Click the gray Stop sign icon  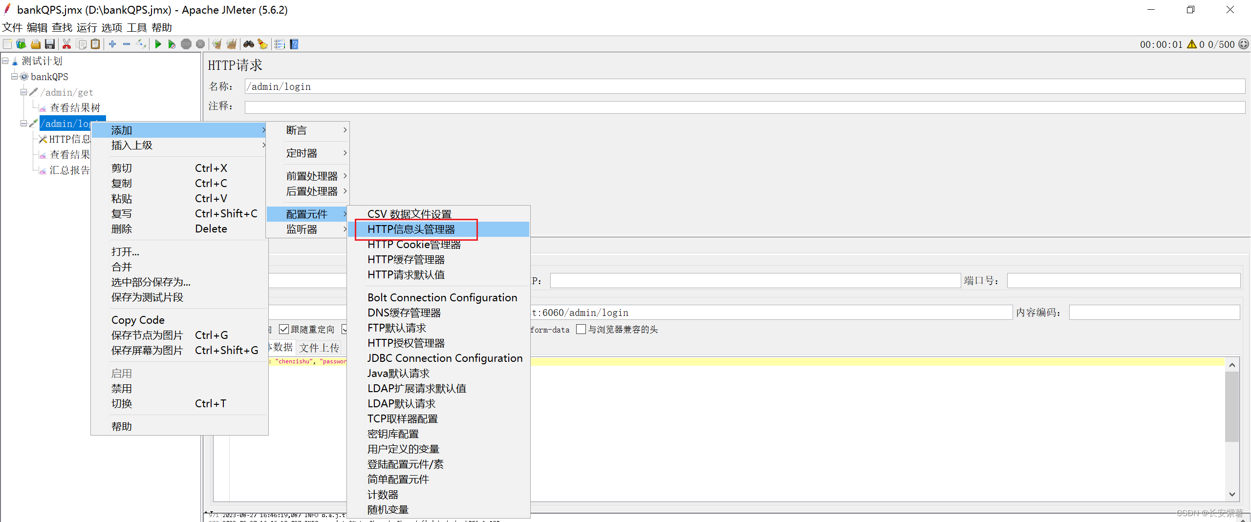point(186,44)
